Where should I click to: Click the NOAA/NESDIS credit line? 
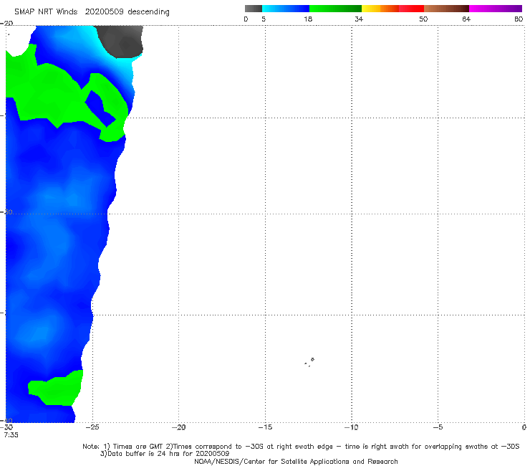[296, 461]
